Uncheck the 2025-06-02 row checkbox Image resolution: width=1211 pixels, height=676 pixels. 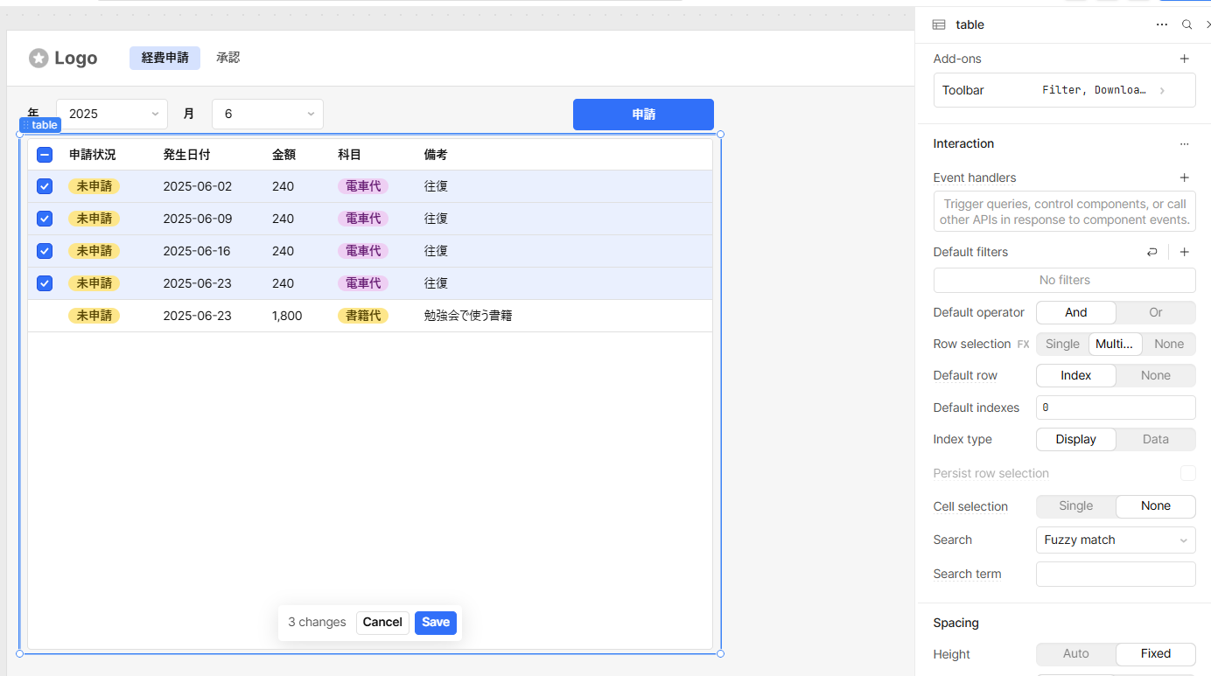(45, 186)
